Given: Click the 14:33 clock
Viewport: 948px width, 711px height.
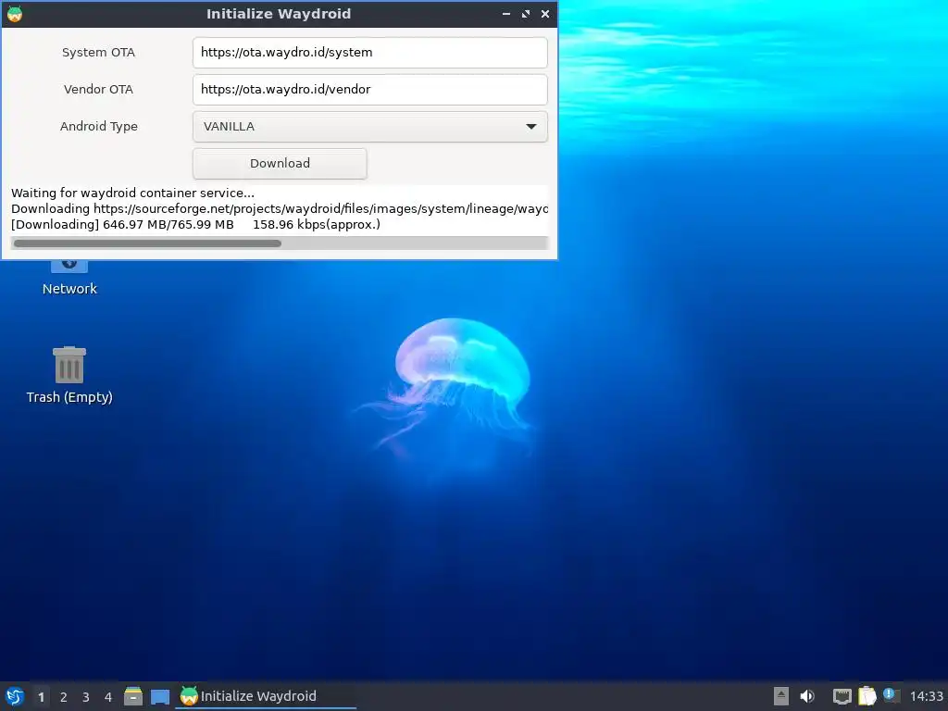Looking at the screenshot, I should [x=926, y=696].
